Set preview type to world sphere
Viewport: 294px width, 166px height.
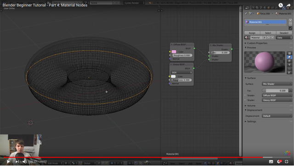pos(289,72)
